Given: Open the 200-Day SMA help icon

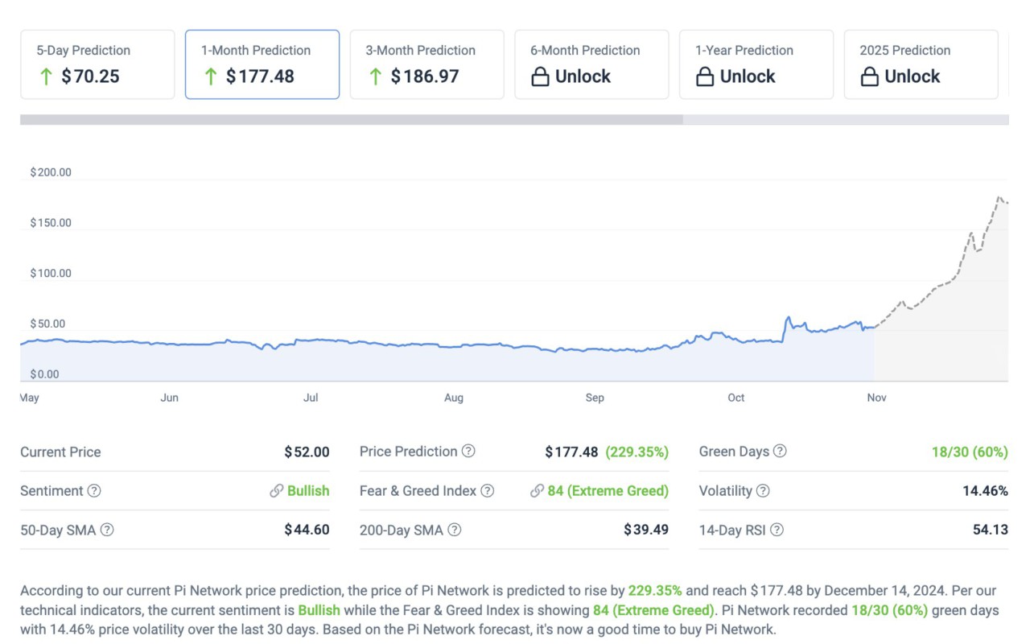Looking at the screenshot, I should (453, 530).
